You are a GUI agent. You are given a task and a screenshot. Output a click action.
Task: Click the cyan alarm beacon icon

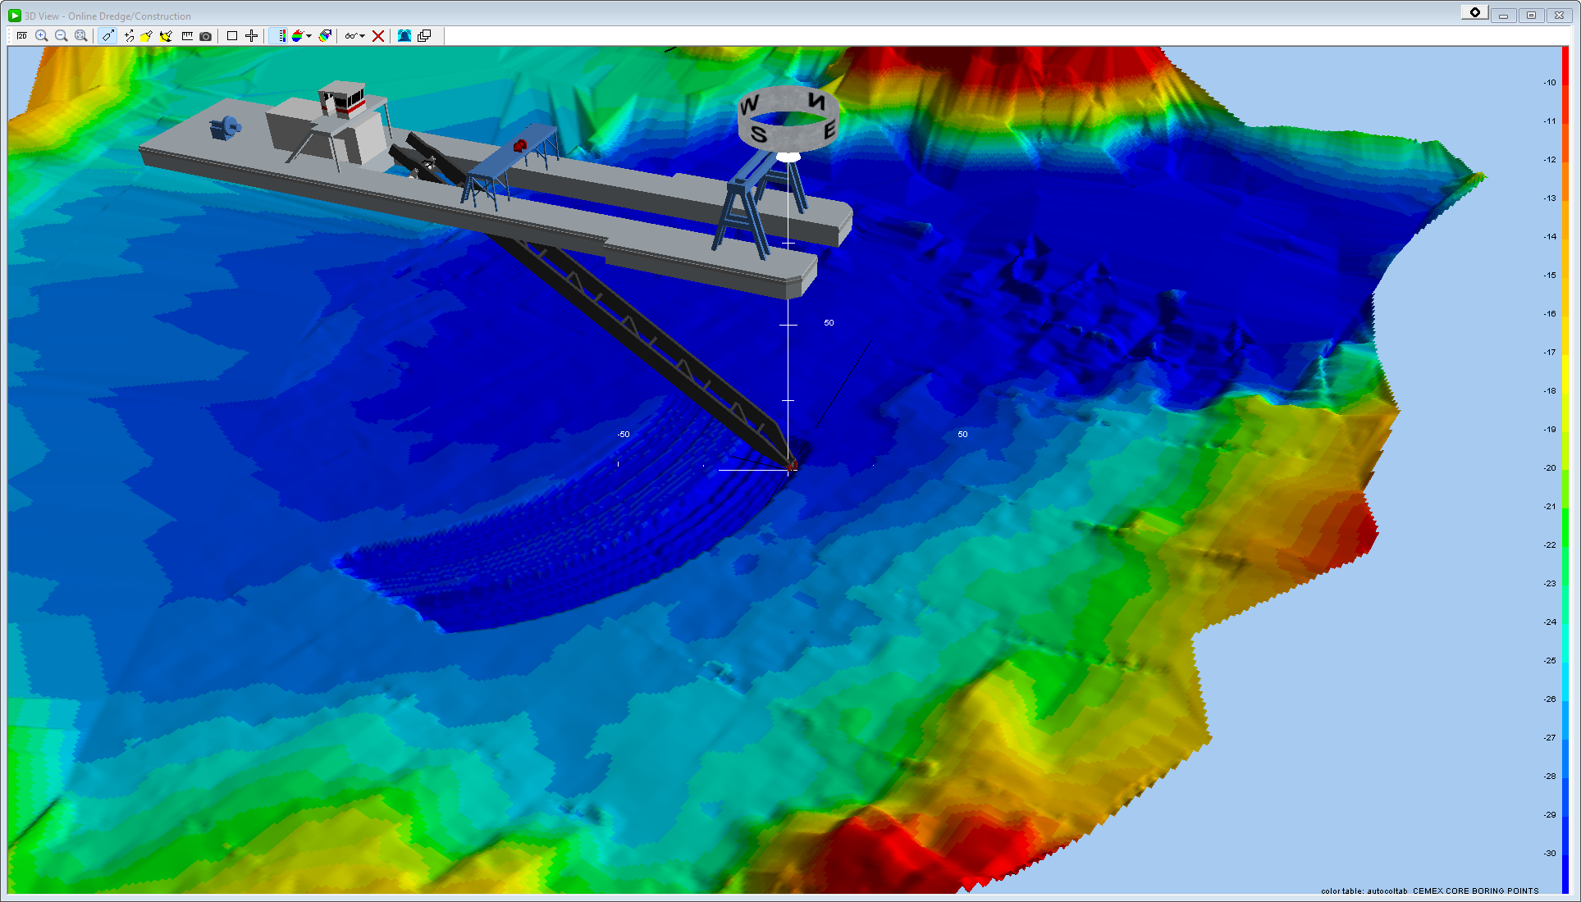pos(404,36)
